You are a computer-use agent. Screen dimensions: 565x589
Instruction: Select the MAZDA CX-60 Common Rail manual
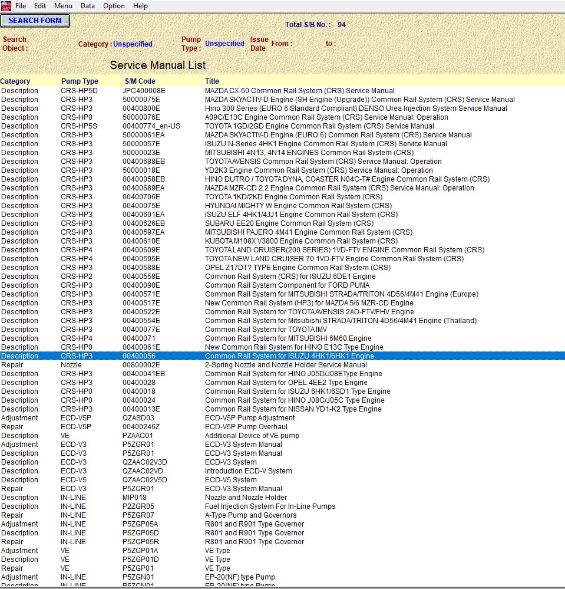[x=299, y=91]
